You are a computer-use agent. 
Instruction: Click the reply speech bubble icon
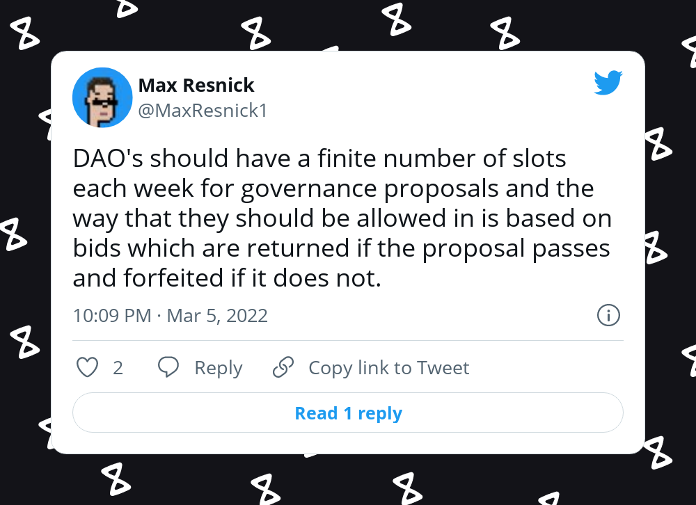(x=168, y=367)
